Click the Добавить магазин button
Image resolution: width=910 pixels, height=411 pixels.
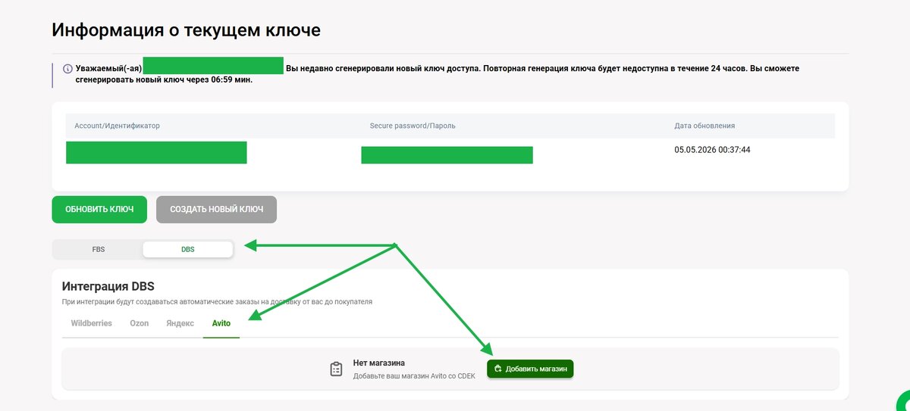tap(530, 369)
